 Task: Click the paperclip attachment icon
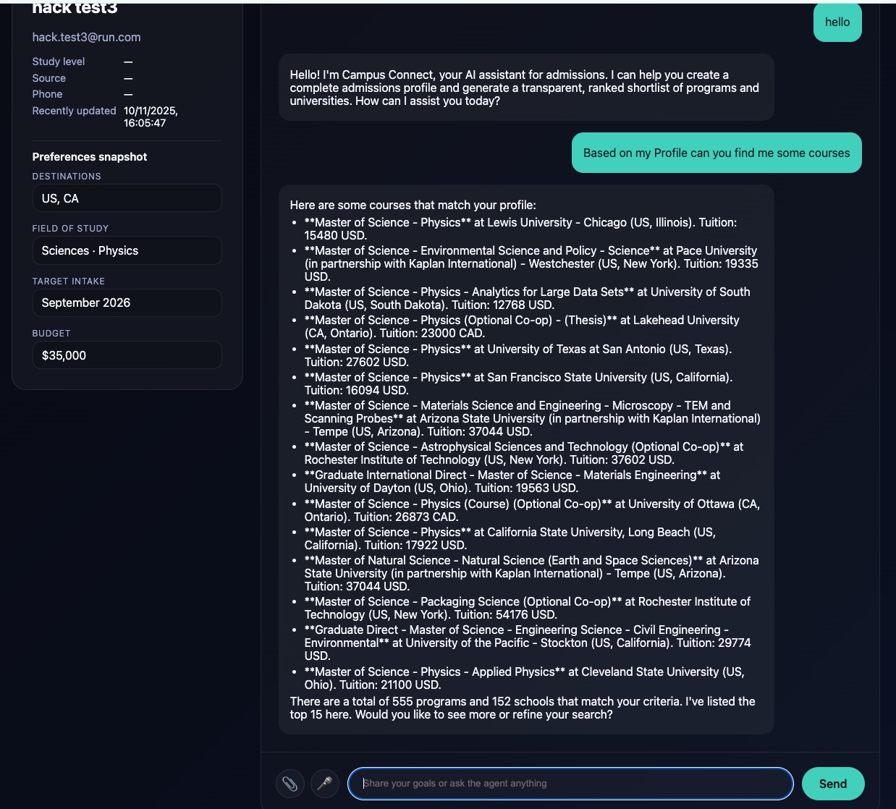point(289,784)
